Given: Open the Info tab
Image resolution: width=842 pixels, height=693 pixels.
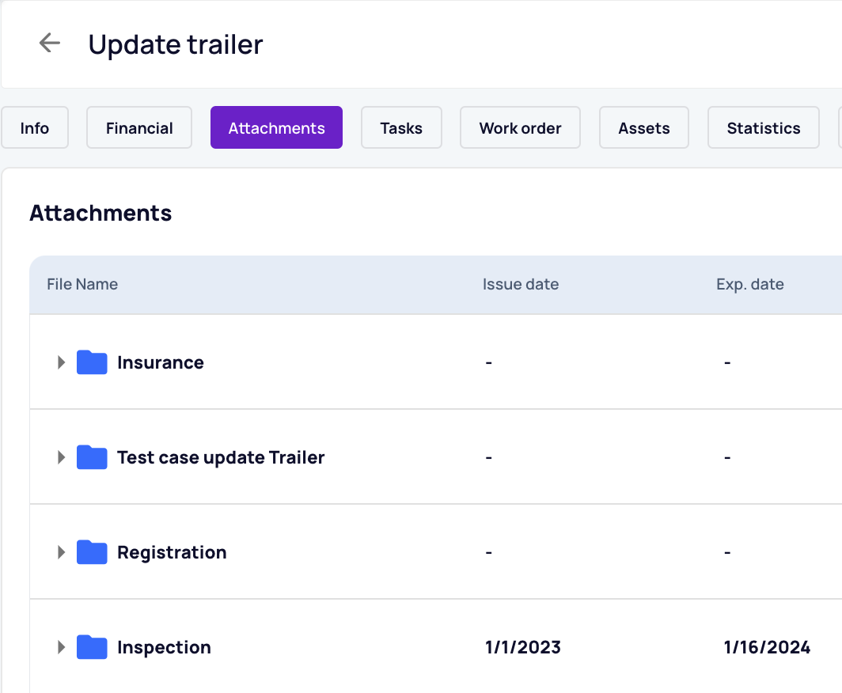Looking at the screenshot, I should [35, 127].
